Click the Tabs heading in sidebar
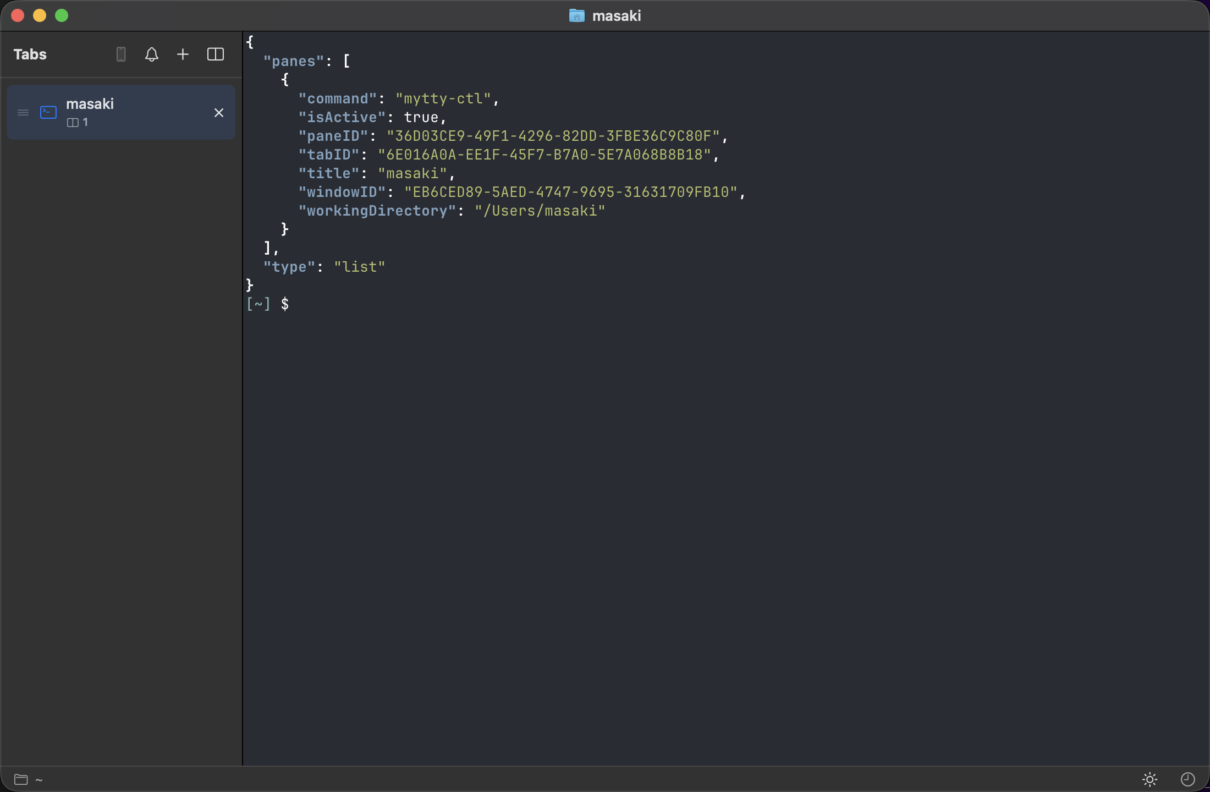 pos(30,54)
